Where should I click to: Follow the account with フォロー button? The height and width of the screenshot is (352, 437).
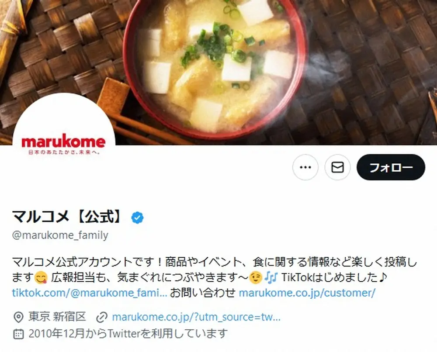pyautogui.click(x=391, y=167)
